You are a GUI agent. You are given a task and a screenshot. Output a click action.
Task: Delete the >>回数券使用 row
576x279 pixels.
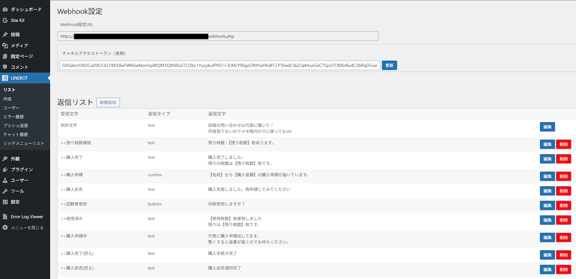click(564, 206)
